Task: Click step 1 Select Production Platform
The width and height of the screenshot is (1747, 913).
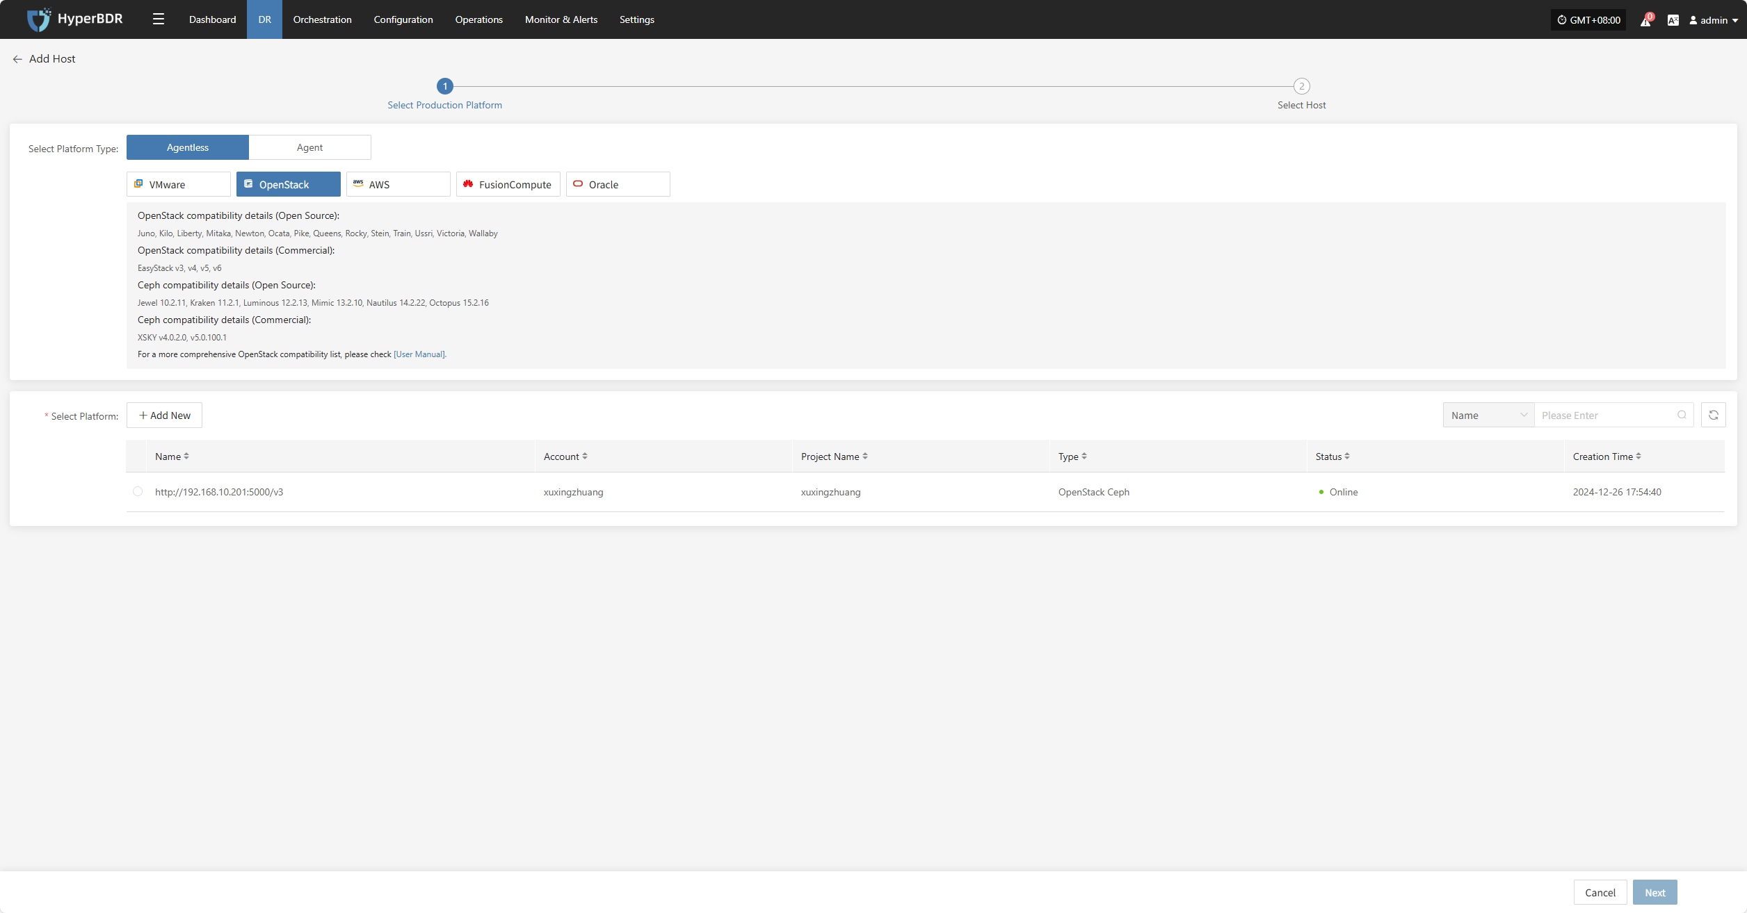Action: (445, 94)
